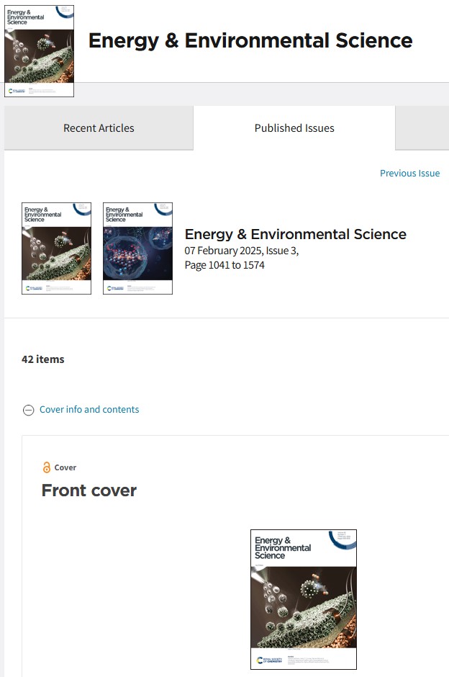Click the journal cover image in the header
This screenshot has width=449, height=677.
click(40, 51)
